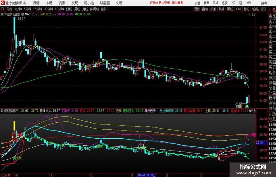Click the 统计 statistics button
This screenshot has width=276, height=177.
pyautogui.click(x=222, y=9)
